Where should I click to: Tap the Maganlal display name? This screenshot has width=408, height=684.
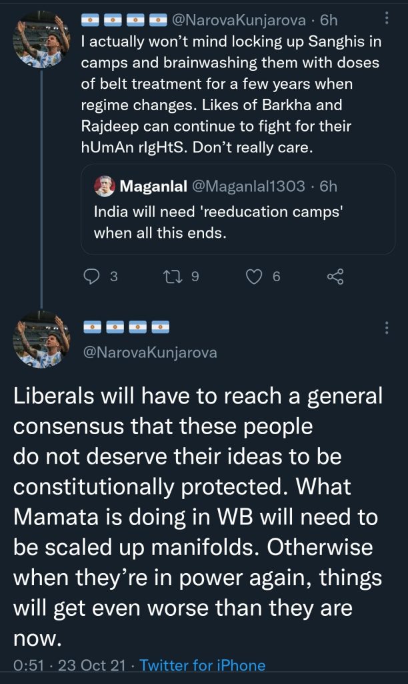coord(153,186)
